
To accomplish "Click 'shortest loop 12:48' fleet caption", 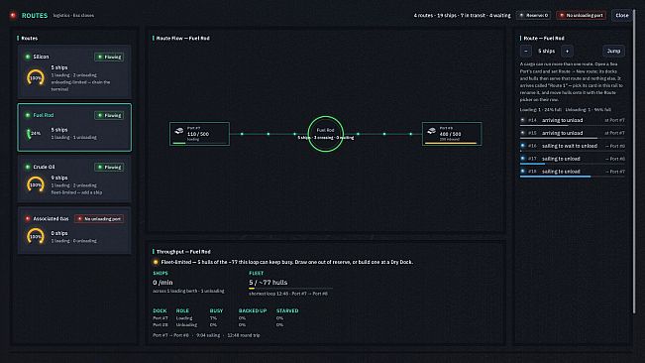I will point(288,294).
